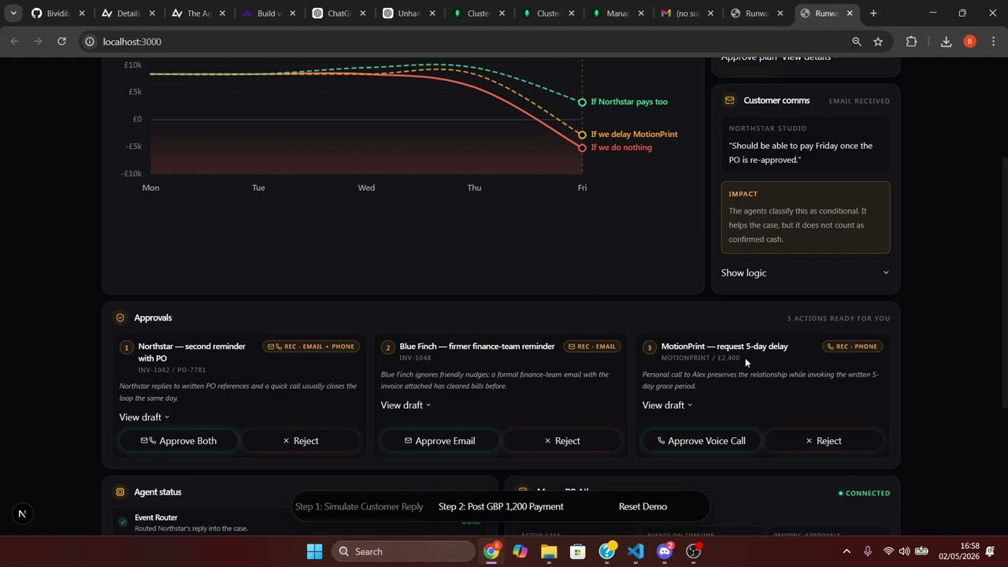
Task: Switch to the GitHub Bividib tab
Action: tap(58, 13)
